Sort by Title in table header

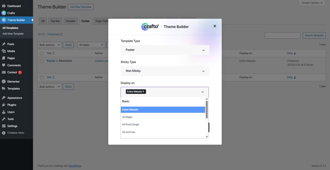tap(50, 53)
